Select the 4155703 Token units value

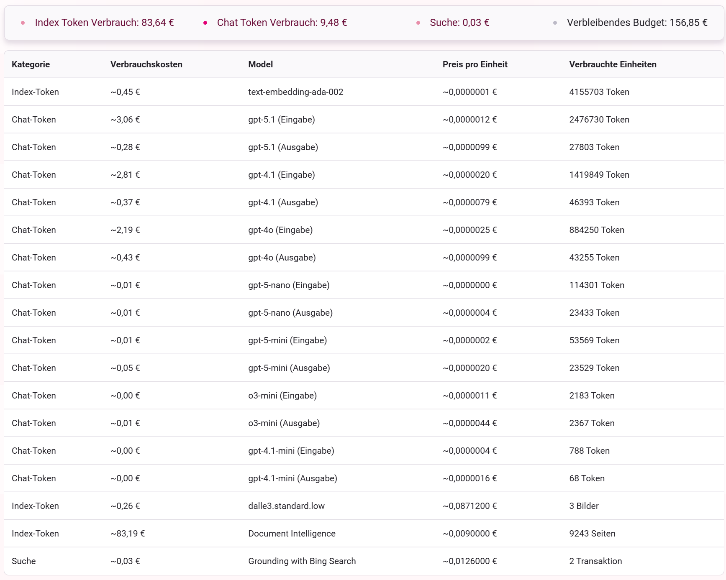pos(599,92)
